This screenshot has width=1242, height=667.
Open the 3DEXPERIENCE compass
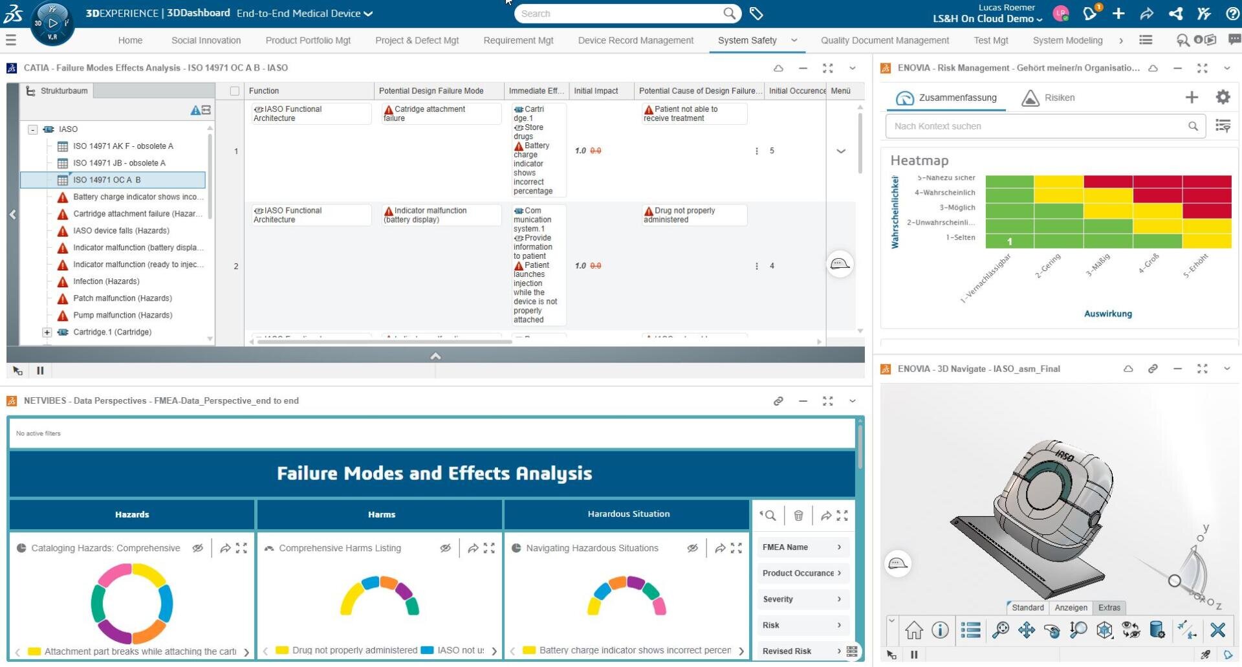[52, 24]
